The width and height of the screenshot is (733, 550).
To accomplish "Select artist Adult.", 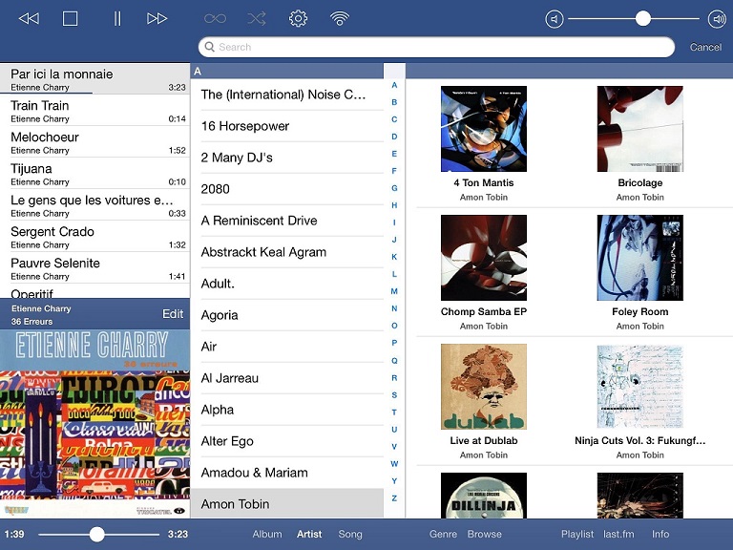I will 287,284.
